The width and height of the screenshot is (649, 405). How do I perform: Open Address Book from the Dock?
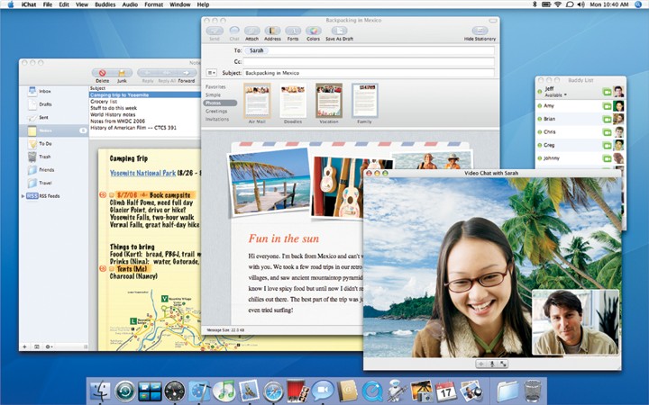point(347,391)
